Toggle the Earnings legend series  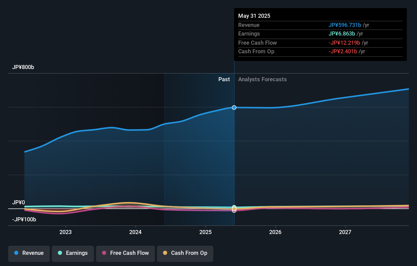click(73, 254)
